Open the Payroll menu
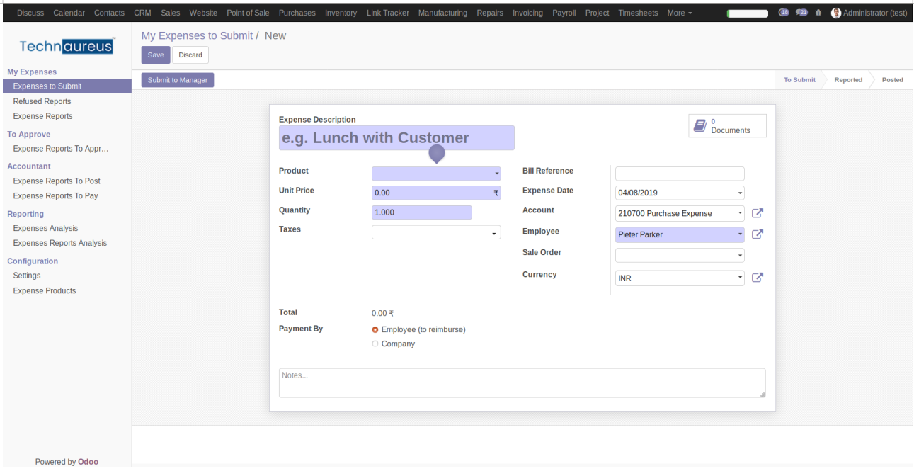This screenshot has width=914, height=471. pyautogui.click(x=564, y=13)
